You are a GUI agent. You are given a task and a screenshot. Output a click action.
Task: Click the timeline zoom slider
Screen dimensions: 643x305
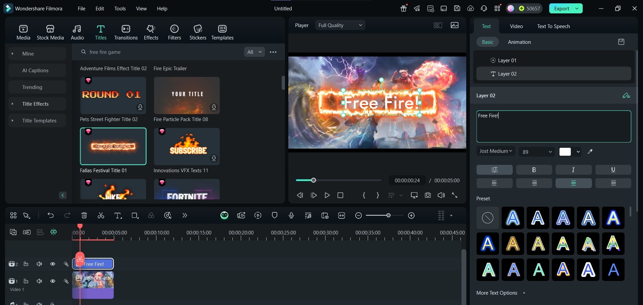pyautogui.click(x=384, y=216)
